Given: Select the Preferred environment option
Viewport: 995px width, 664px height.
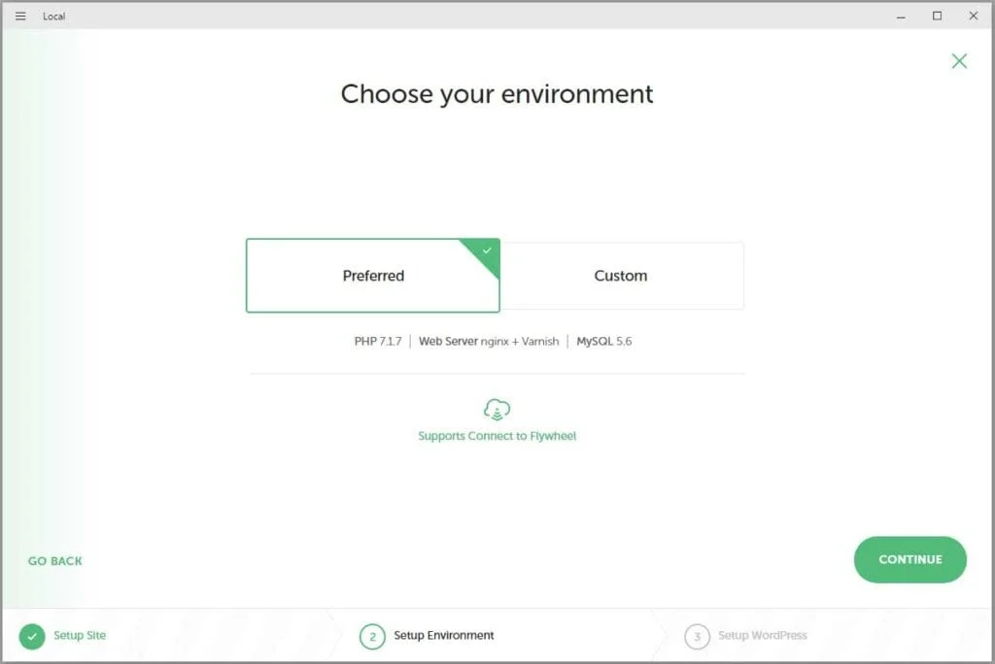Looking at the screenshot, I should coord(373,276).
